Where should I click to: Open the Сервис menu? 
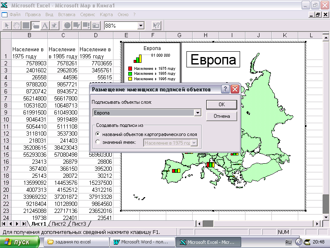pyautogui.click(x=87, y=14)
